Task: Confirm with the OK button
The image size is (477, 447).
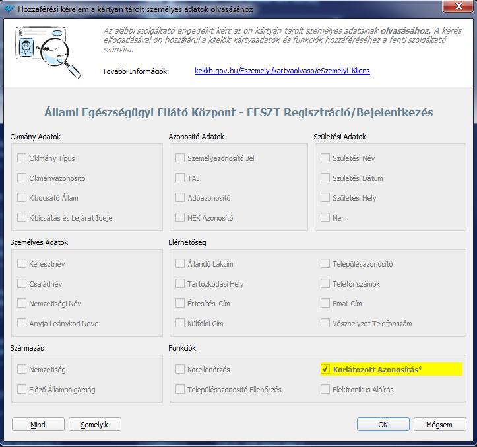Action: point(383,424)
